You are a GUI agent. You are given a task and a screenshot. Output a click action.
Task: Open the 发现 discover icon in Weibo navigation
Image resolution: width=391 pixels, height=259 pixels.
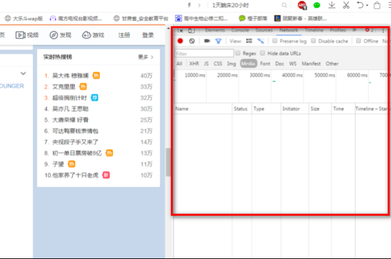(x=54, y=35)
